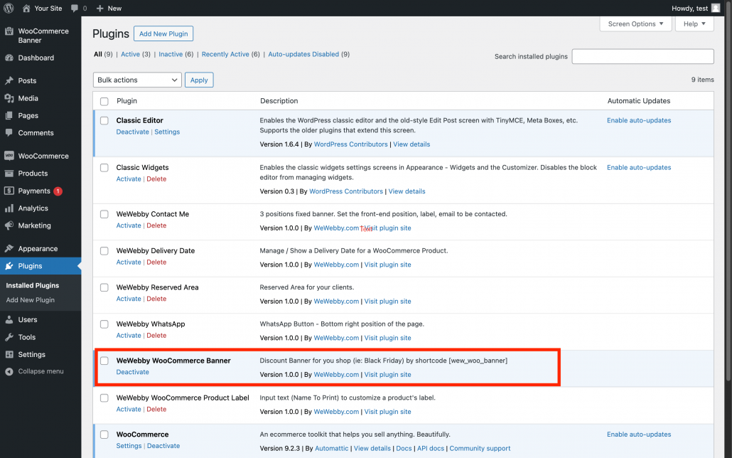Open Media library icon in sidebar
Image resolution: width=732 pixels, height=458 pixels.
9,98
